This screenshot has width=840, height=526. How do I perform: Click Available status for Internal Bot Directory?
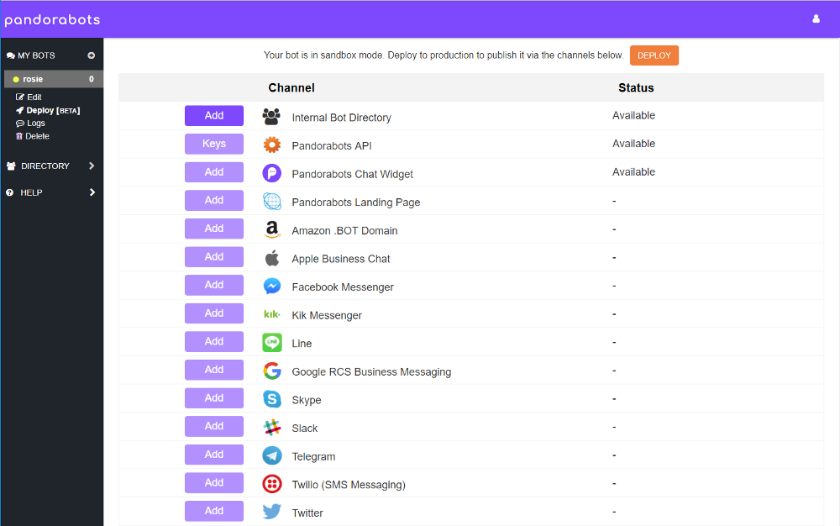click(633, 116)
